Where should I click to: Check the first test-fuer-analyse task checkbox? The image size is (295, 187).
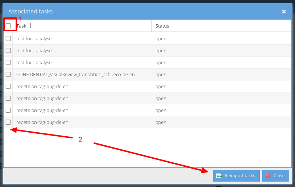click(8, 38)
